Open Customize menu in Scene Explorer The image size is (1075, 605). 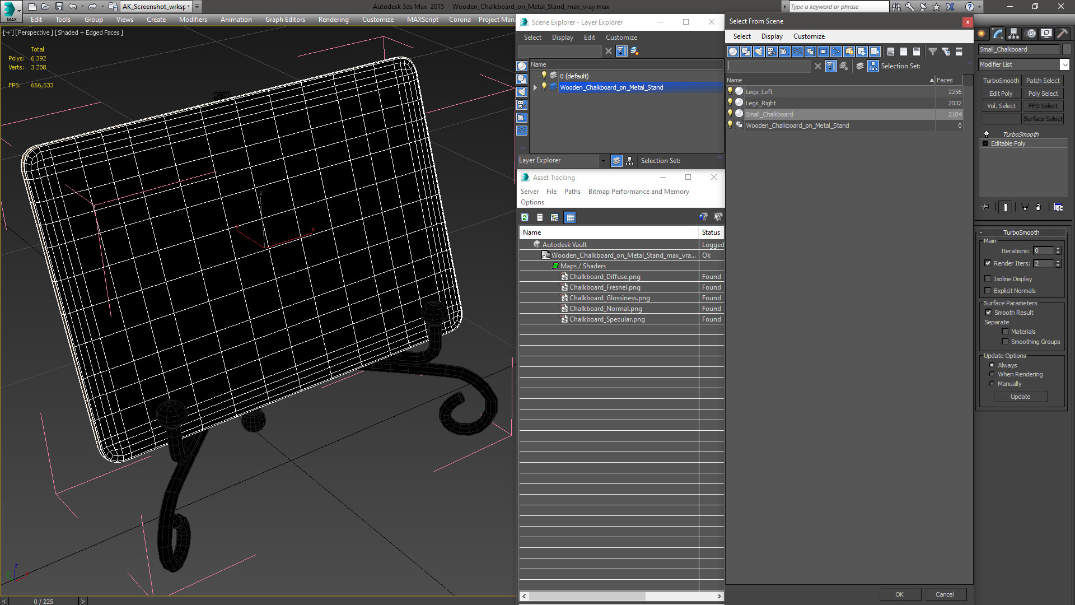[621, 38]
